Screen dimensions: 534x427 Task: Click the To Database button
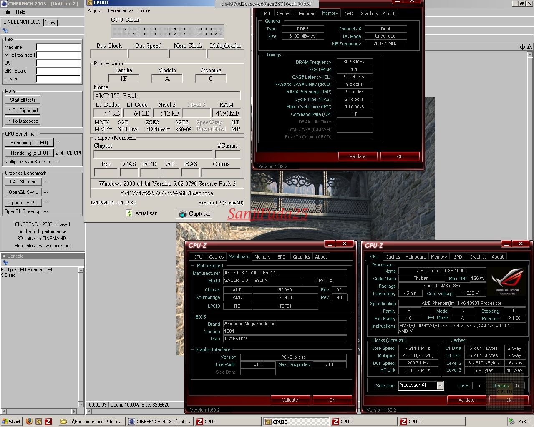pyautogui.click(x=23, y=121)
